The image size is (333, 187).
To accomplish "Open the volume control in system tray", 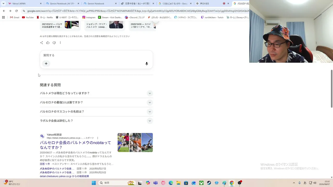I will click(315, 183).
